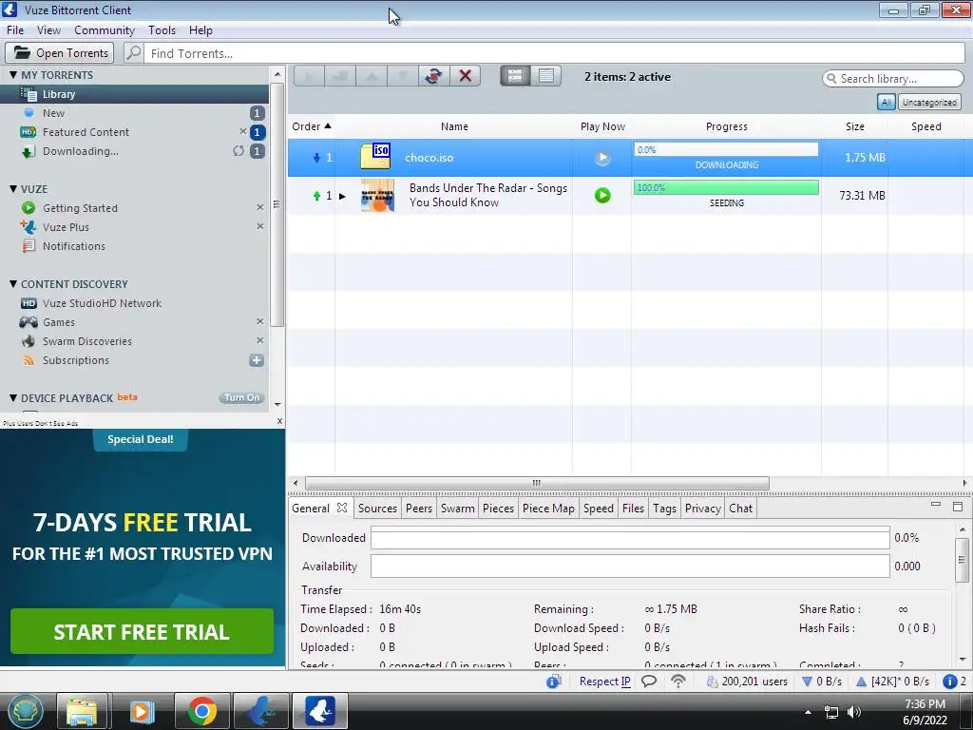Open the Tools menu
Screen dimensions: 973x730
[x=162, y=30]
